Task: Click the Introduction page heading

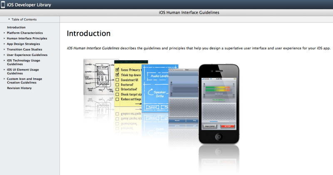Action: point(89,34)
